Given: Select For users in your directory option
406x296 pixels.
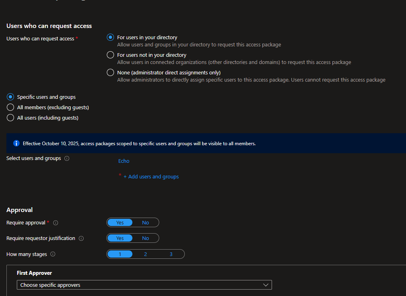Looking at the screenshot, I should 110,37.
